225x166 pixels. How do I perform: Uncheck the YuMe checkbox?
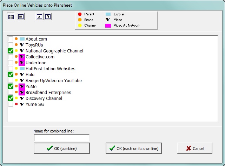(11, 86)
